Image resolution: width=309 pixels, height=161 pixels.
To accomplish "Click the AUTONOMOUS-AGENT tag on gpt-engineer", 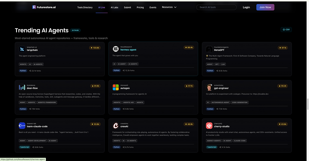I will (220, 103).
